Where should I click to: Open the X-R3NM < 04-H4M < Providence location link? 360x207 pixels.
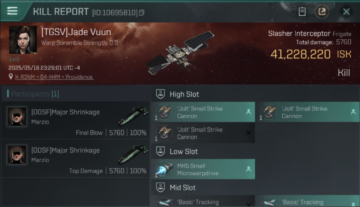(54, 77)
